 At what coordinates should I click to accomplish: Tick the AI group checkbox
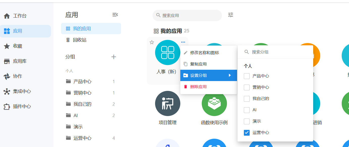tap(247, 110)
